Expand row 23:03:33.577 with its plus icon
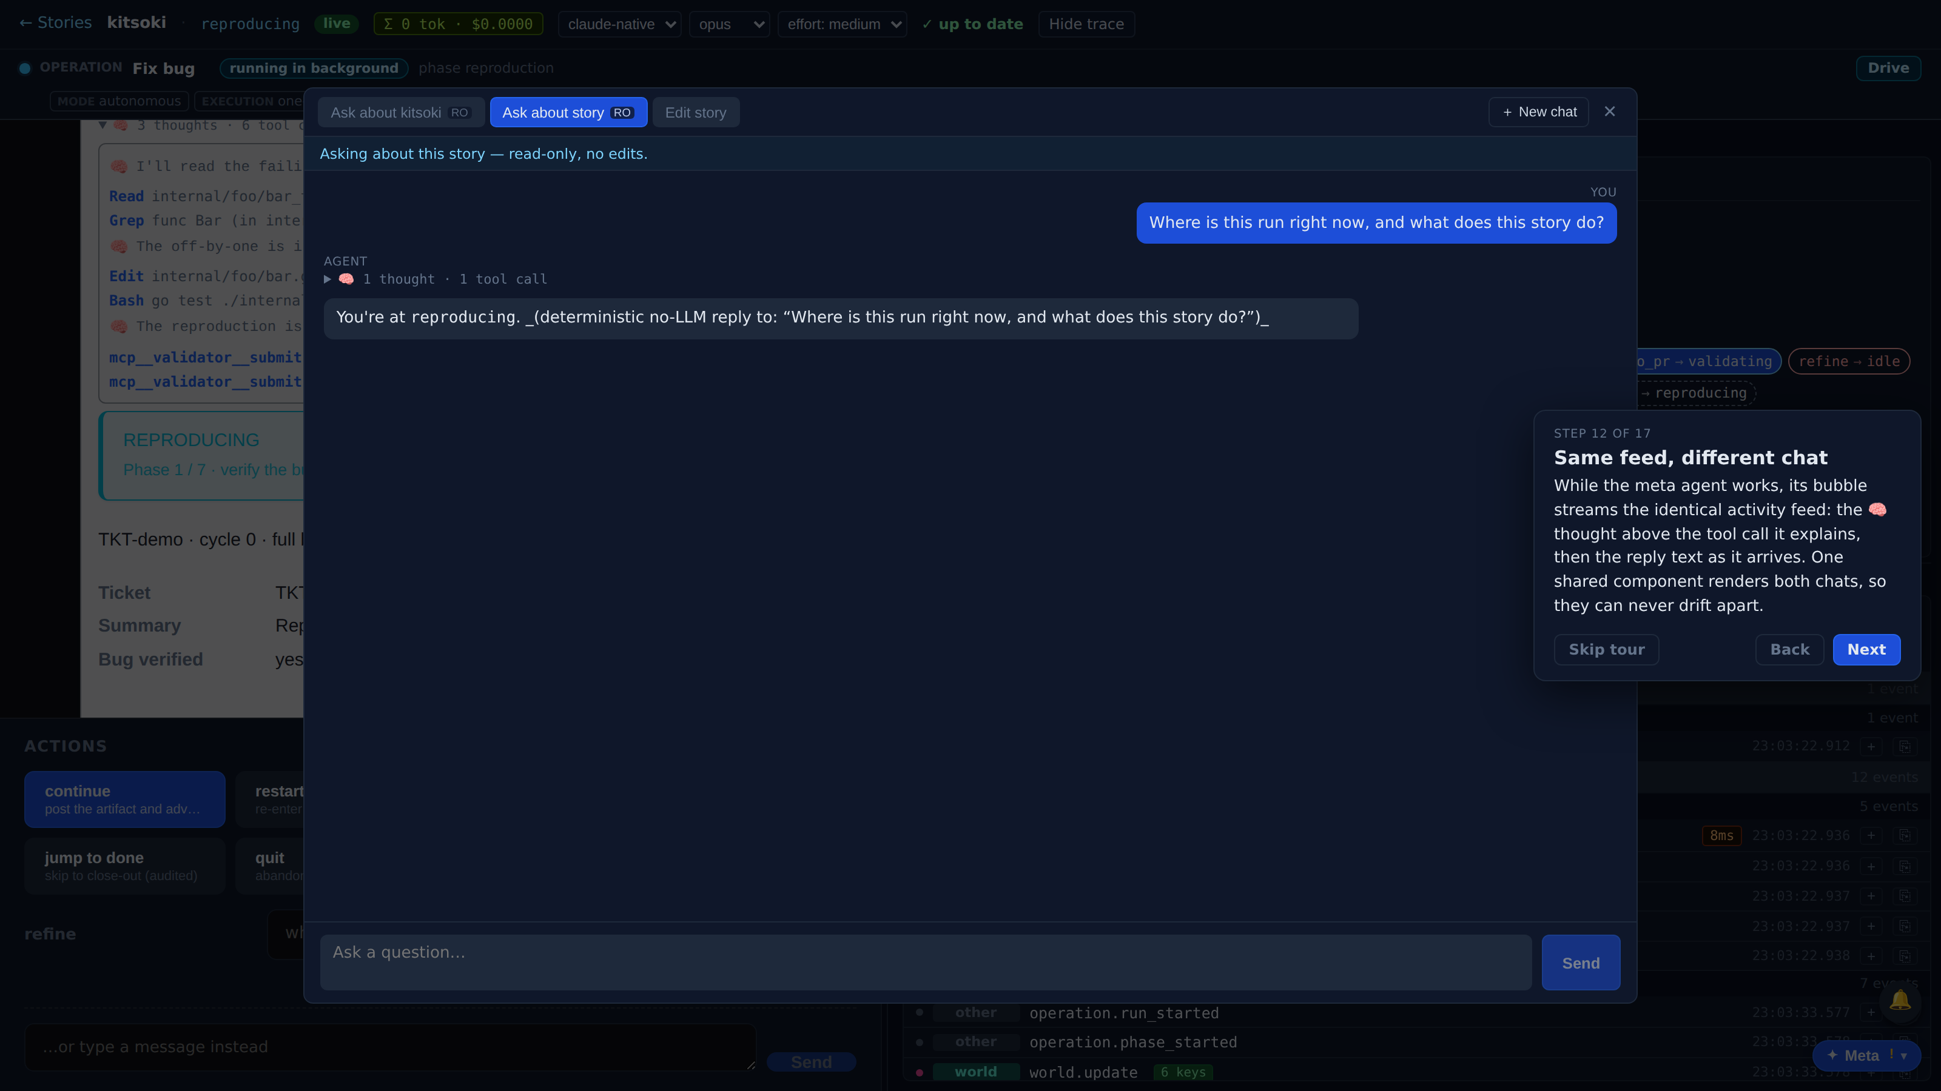Viewport: 1941px width, 1091px height. click(1871, 1013)
